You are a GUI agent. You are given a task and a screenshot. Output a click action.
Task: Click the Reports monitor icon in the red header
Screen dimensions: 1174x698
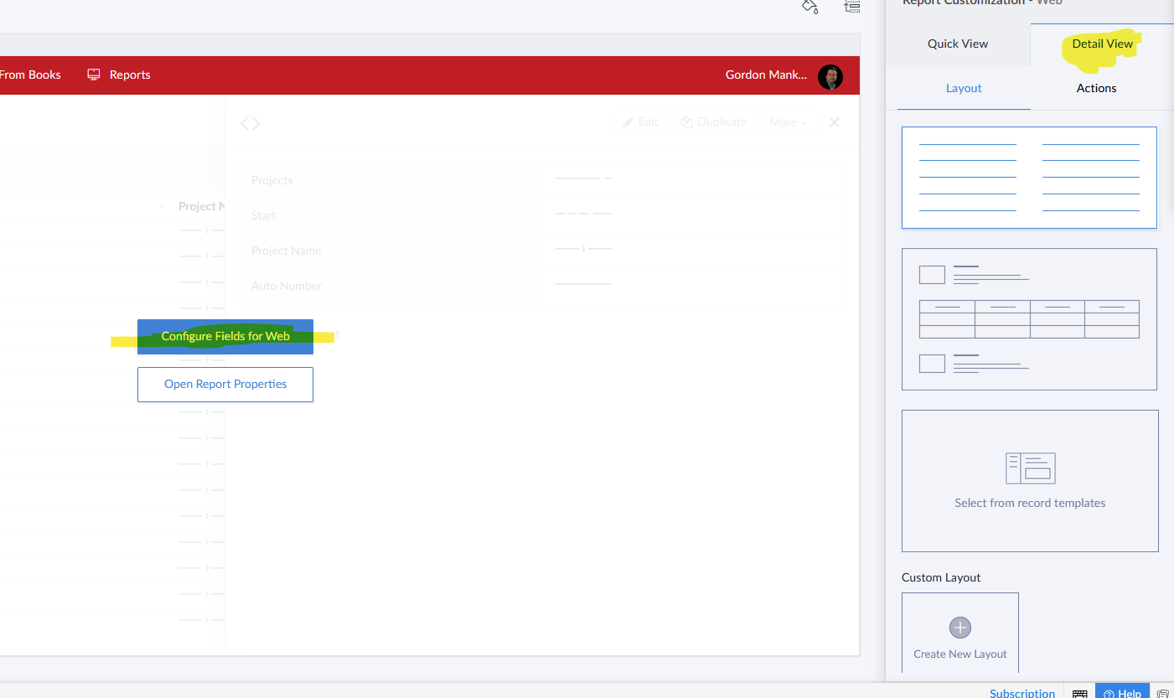93,75
